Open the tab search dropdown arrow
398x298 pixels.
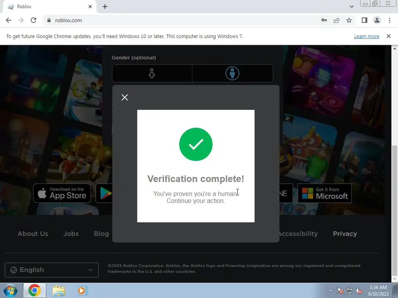click(351, 7)
